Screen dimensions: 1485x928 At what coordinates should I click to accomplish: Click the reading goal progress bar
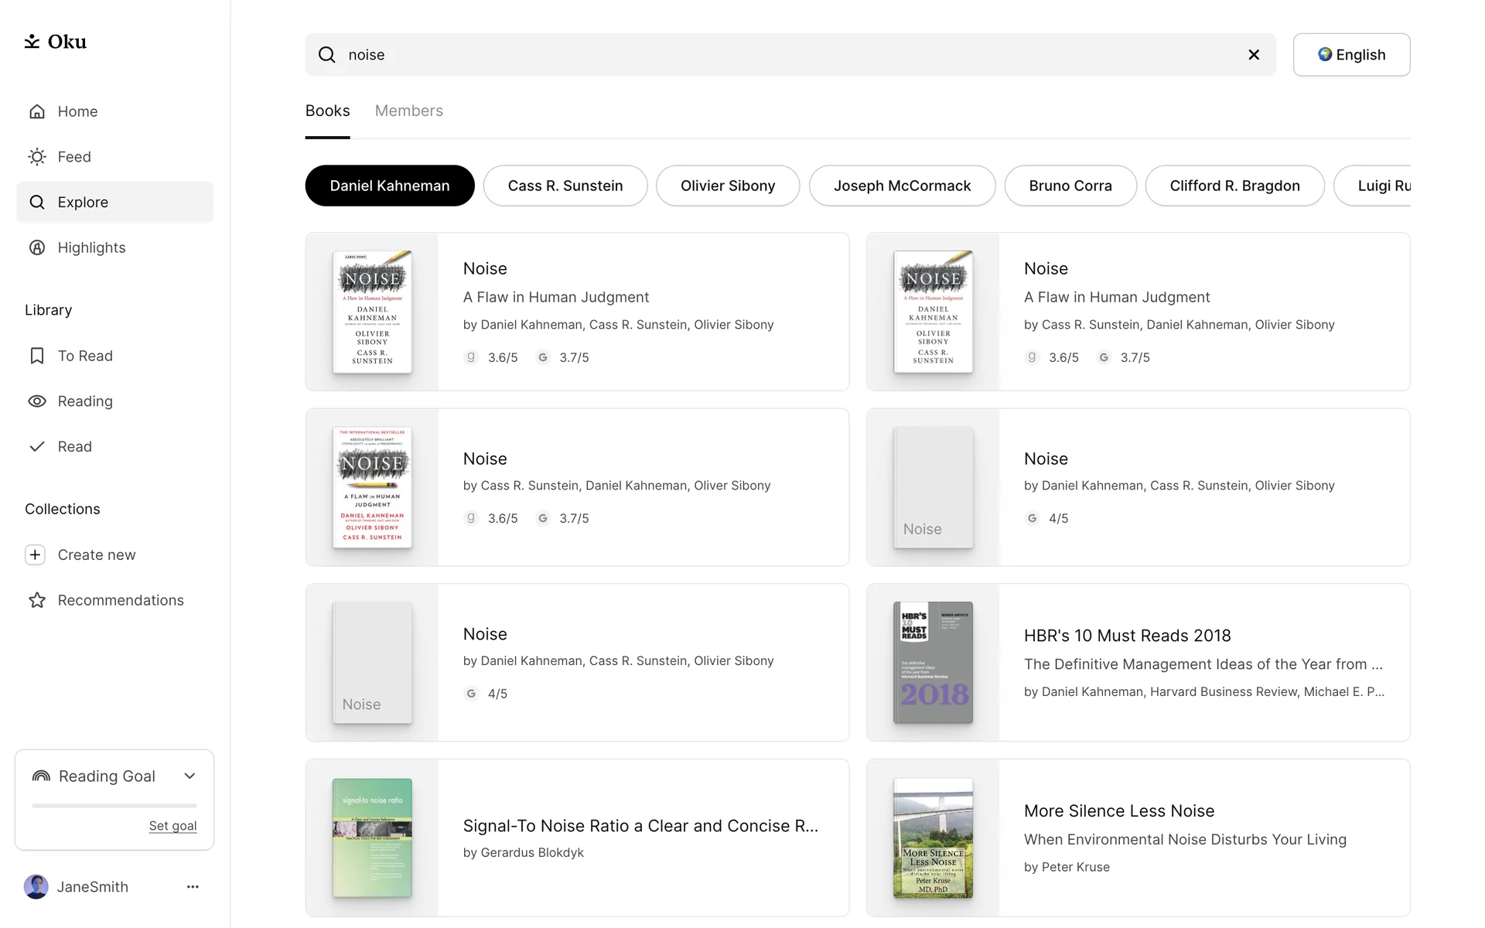(114, 806)
